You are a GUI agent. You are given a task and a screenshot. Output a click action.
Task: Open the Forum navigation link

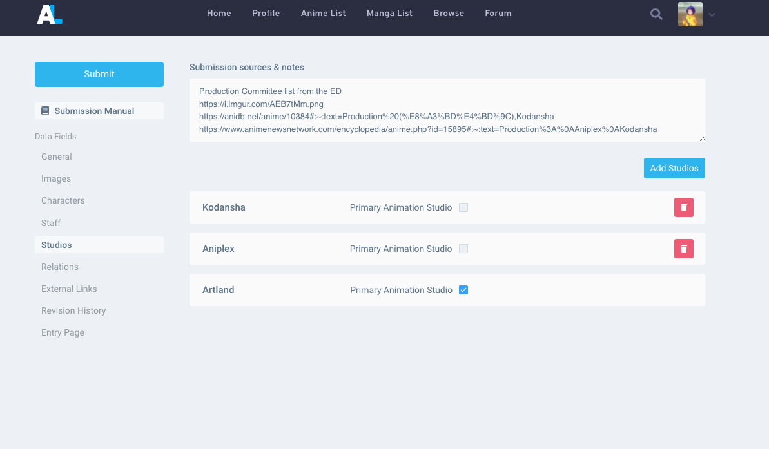[x=498, y=13]
